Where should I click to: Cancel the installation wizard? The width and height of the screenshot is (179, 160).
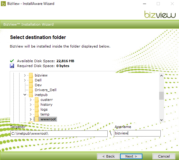(x=164, y=156)
